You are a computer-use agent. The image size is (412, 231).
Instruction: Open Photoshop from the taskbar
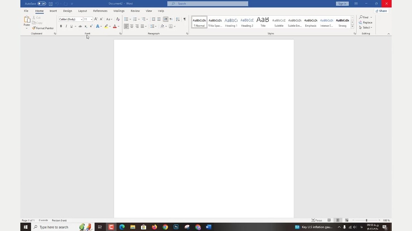(x=176, y=227)
